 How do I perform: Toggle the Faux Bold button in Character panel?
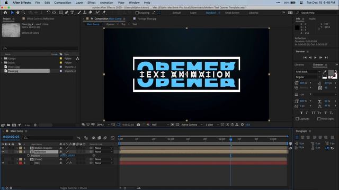pos(301,113)
